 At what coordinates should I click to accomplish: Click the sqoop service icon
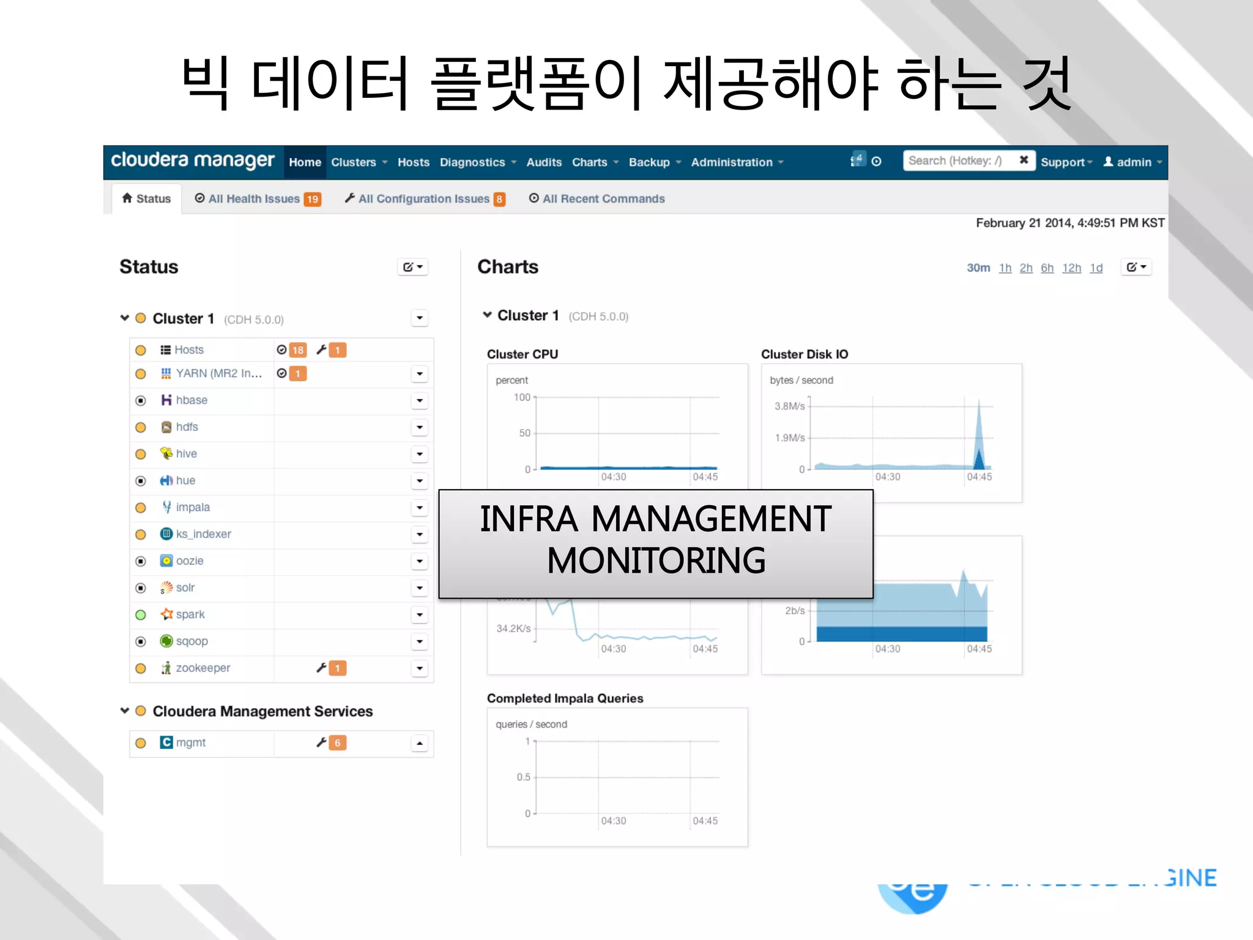click(x=166, y=641)
